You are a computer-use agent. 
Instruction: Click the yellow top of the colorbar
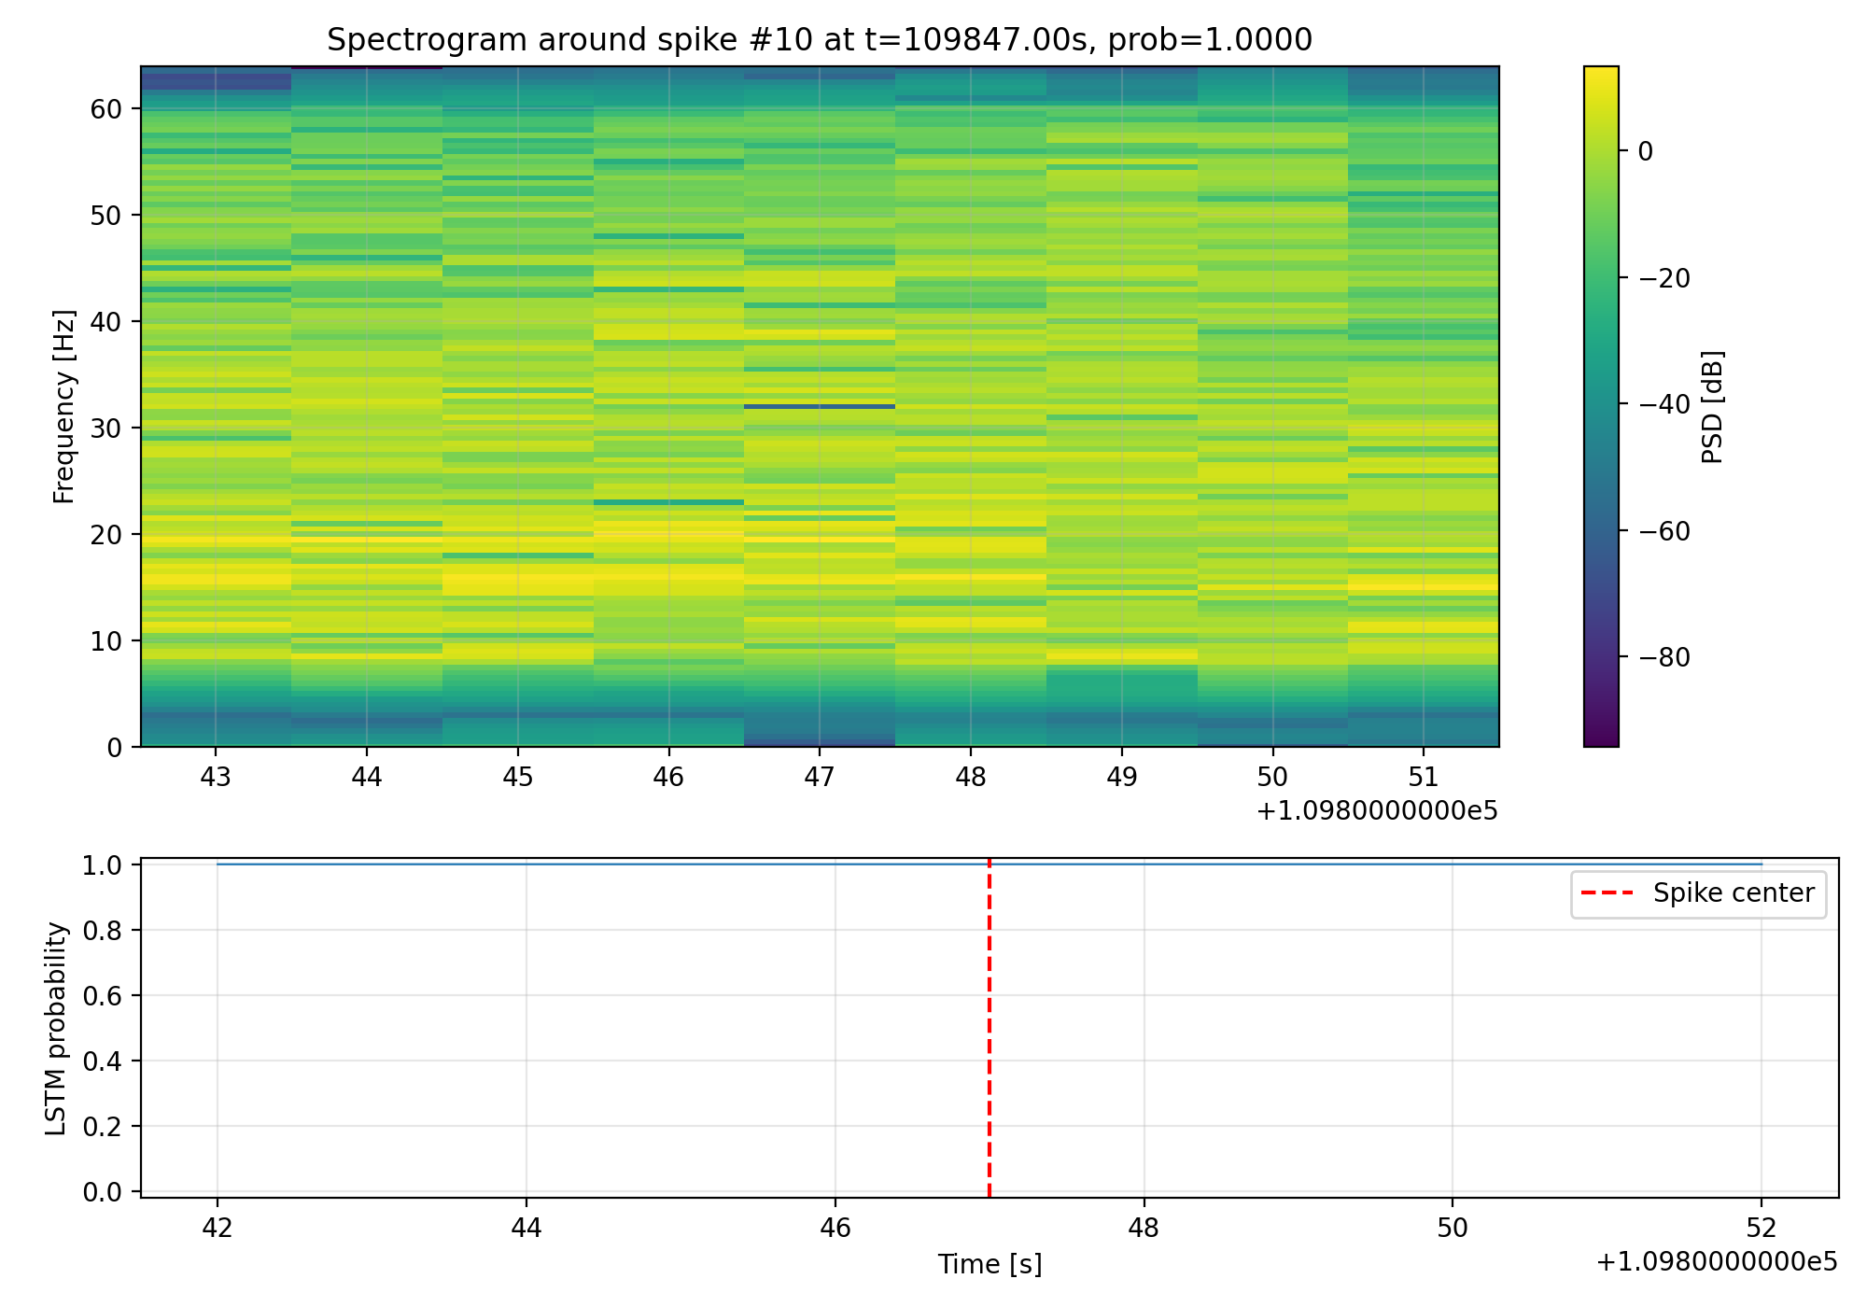(x=1601, y=72)
